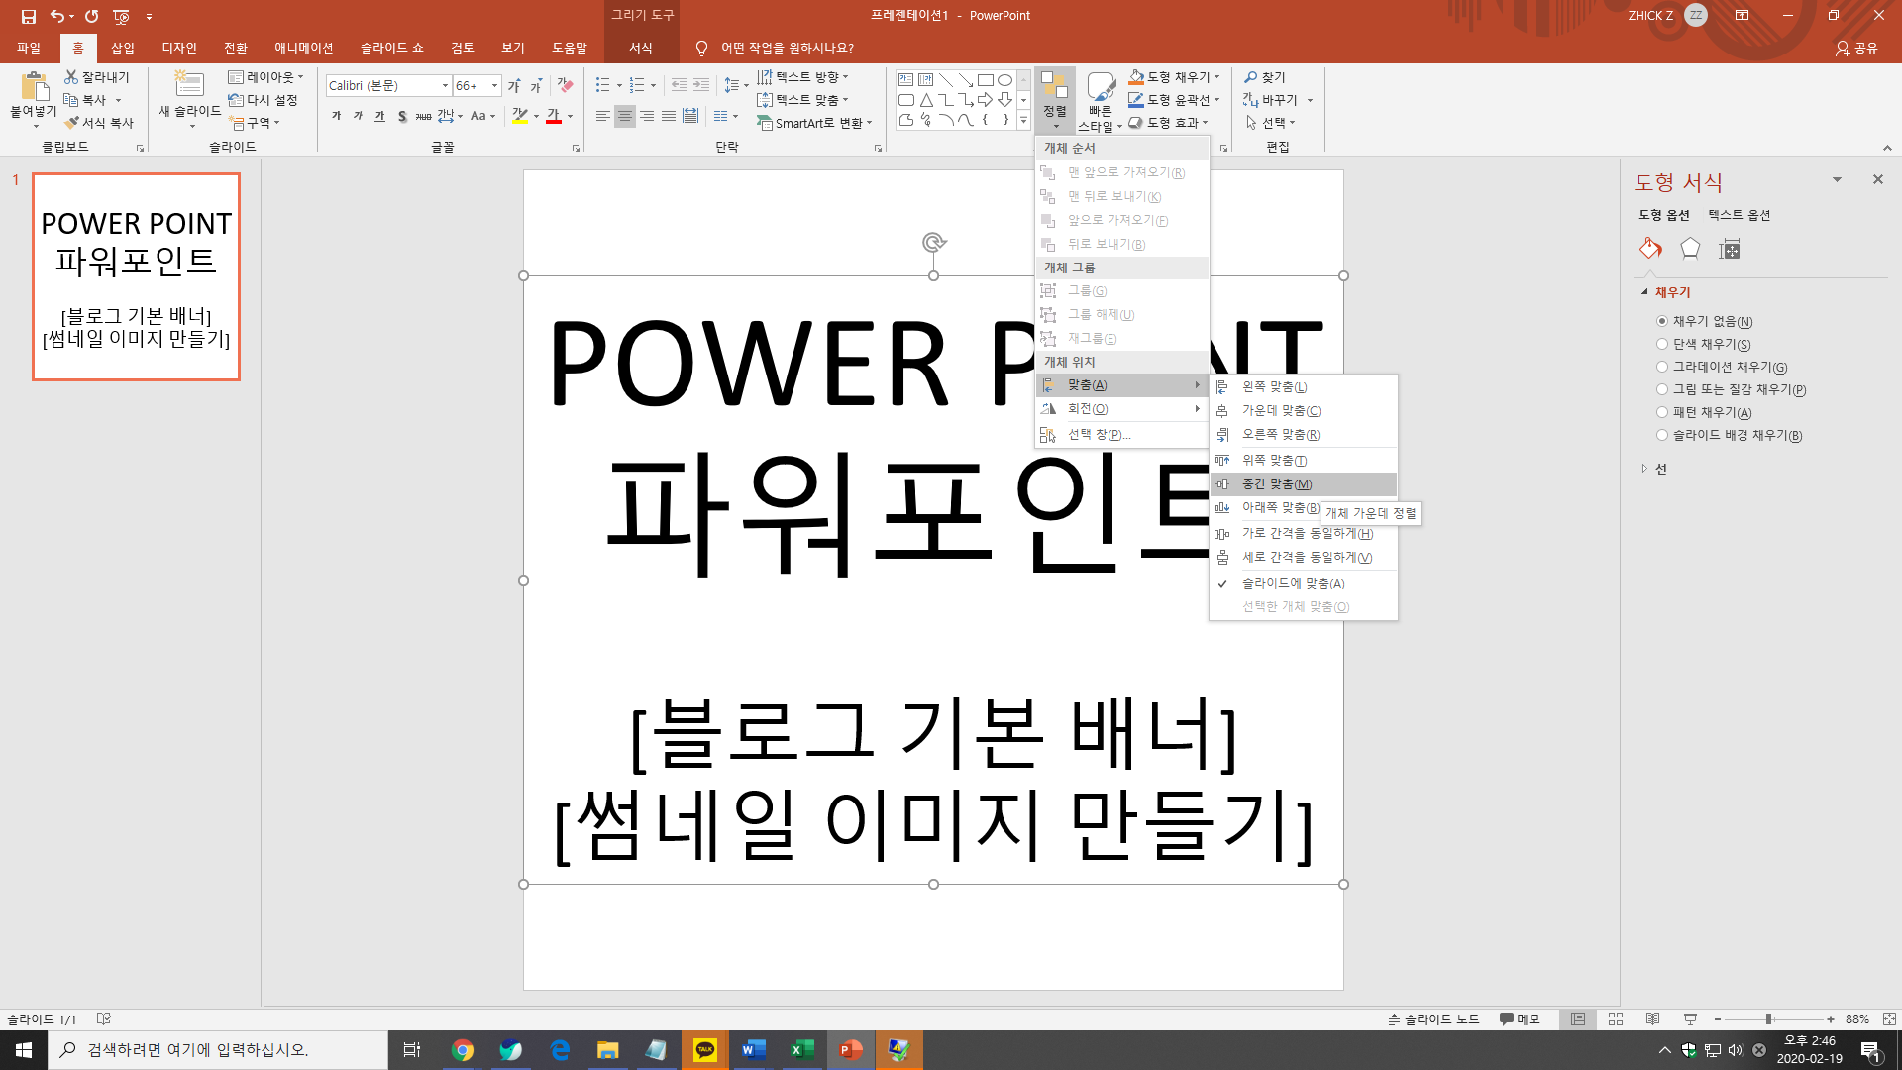1902x1070 pixels.
Task: Open the font size 66+ dropdown
Action: click(x=494, y=86)
